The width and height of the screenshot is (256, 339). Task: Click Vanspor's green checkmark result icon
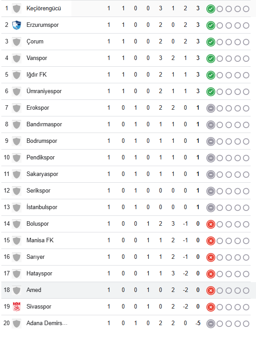211,59
